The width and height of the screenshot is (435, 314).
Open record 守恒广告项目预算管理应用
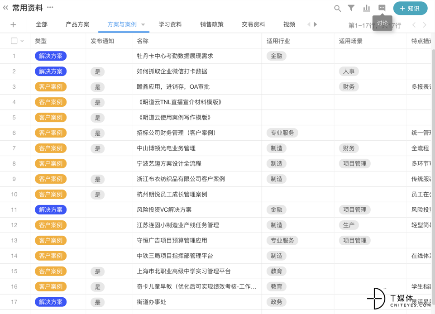172,241
